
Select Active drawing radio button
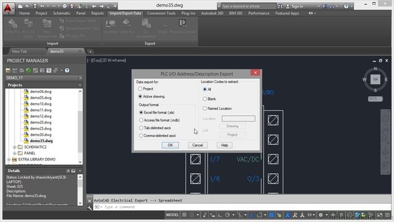pyautogui.click(x=140, y=96)
